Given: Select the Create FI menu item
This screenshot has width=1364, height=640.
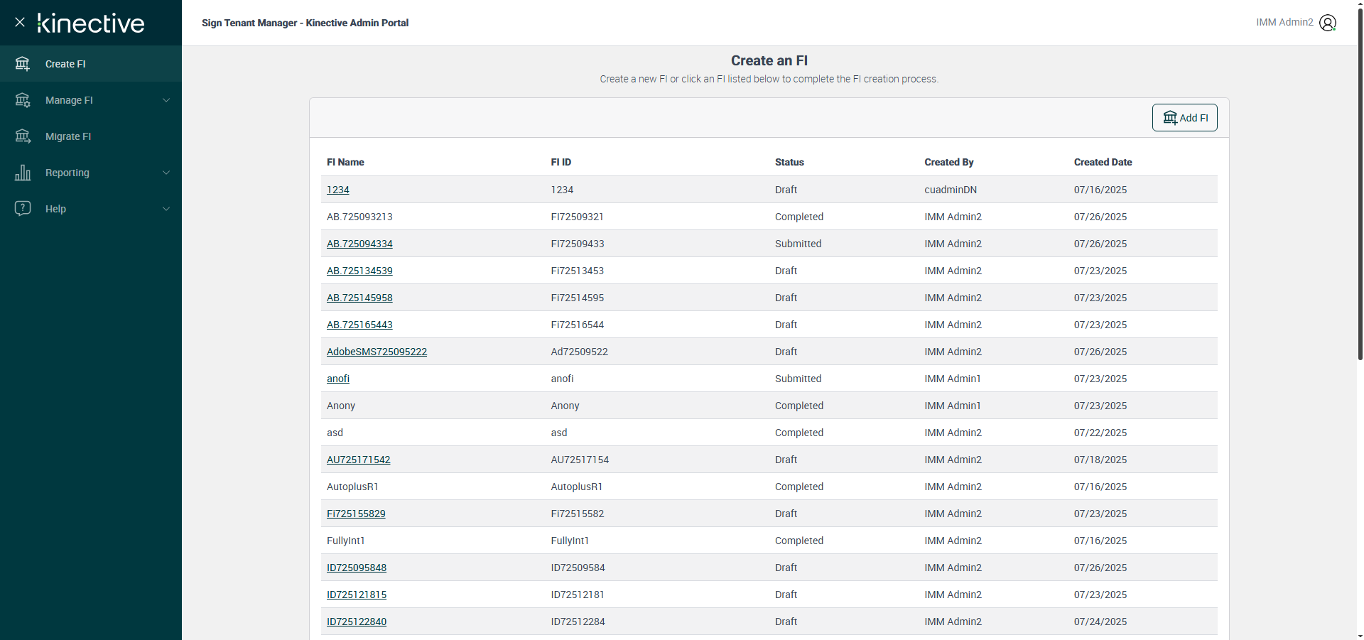Looking at the screenshot, I should [x=65, y=64].
